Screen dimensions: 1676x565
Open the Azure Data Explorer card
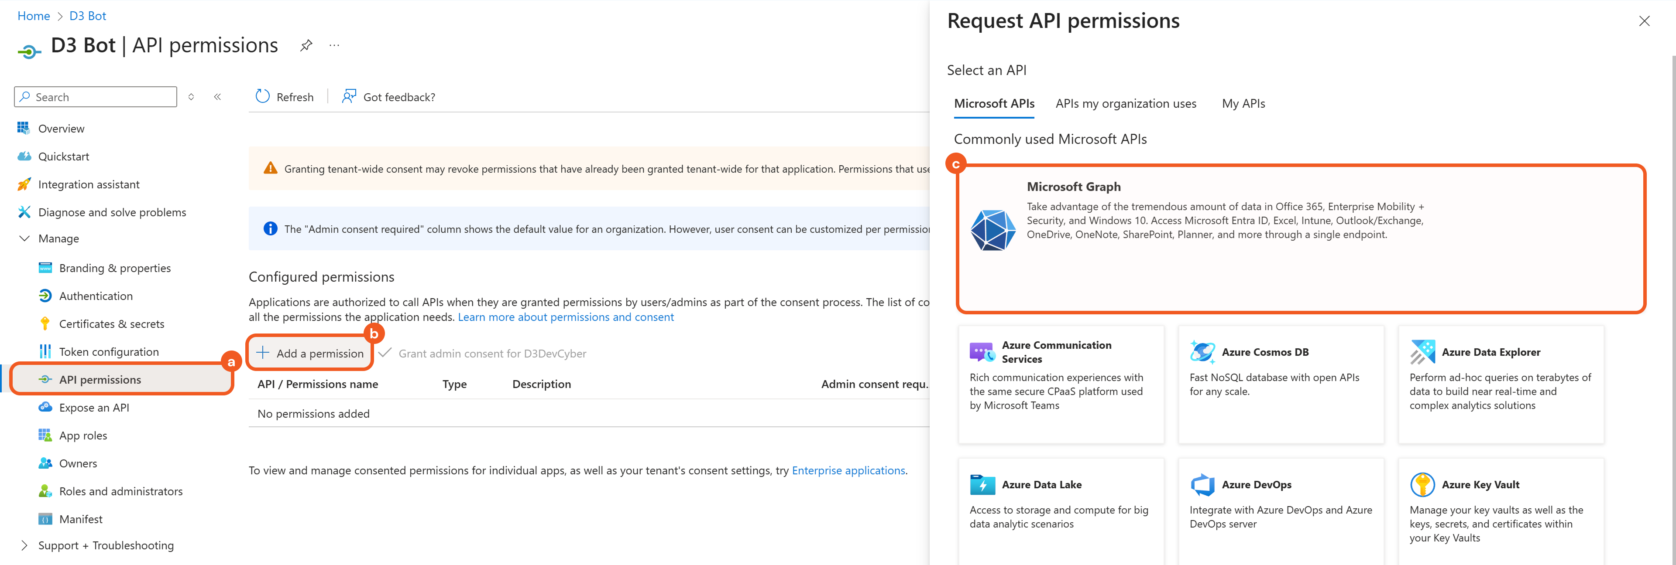pyautogui.click(x=1501, y=384)
